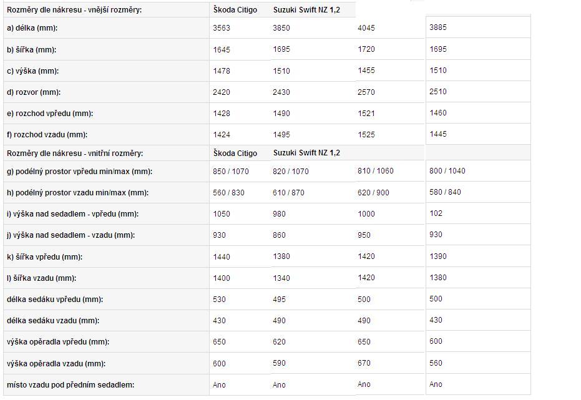The image size is (581, 400).
Task: Click the front track value 1521
Action: point(366,113)
